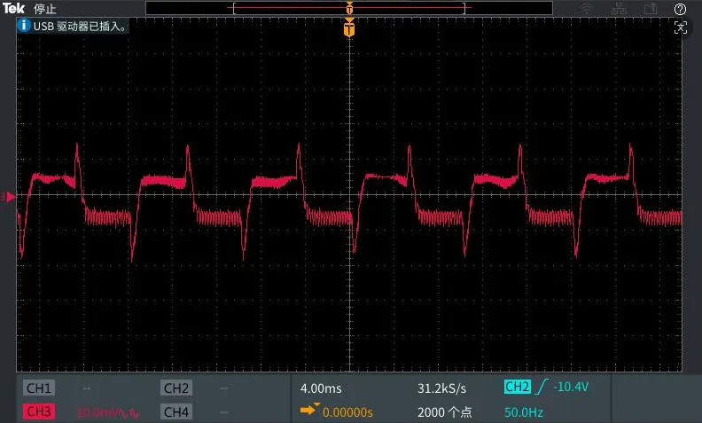Click the Wi-Fi status icon

tap(586, 9)
